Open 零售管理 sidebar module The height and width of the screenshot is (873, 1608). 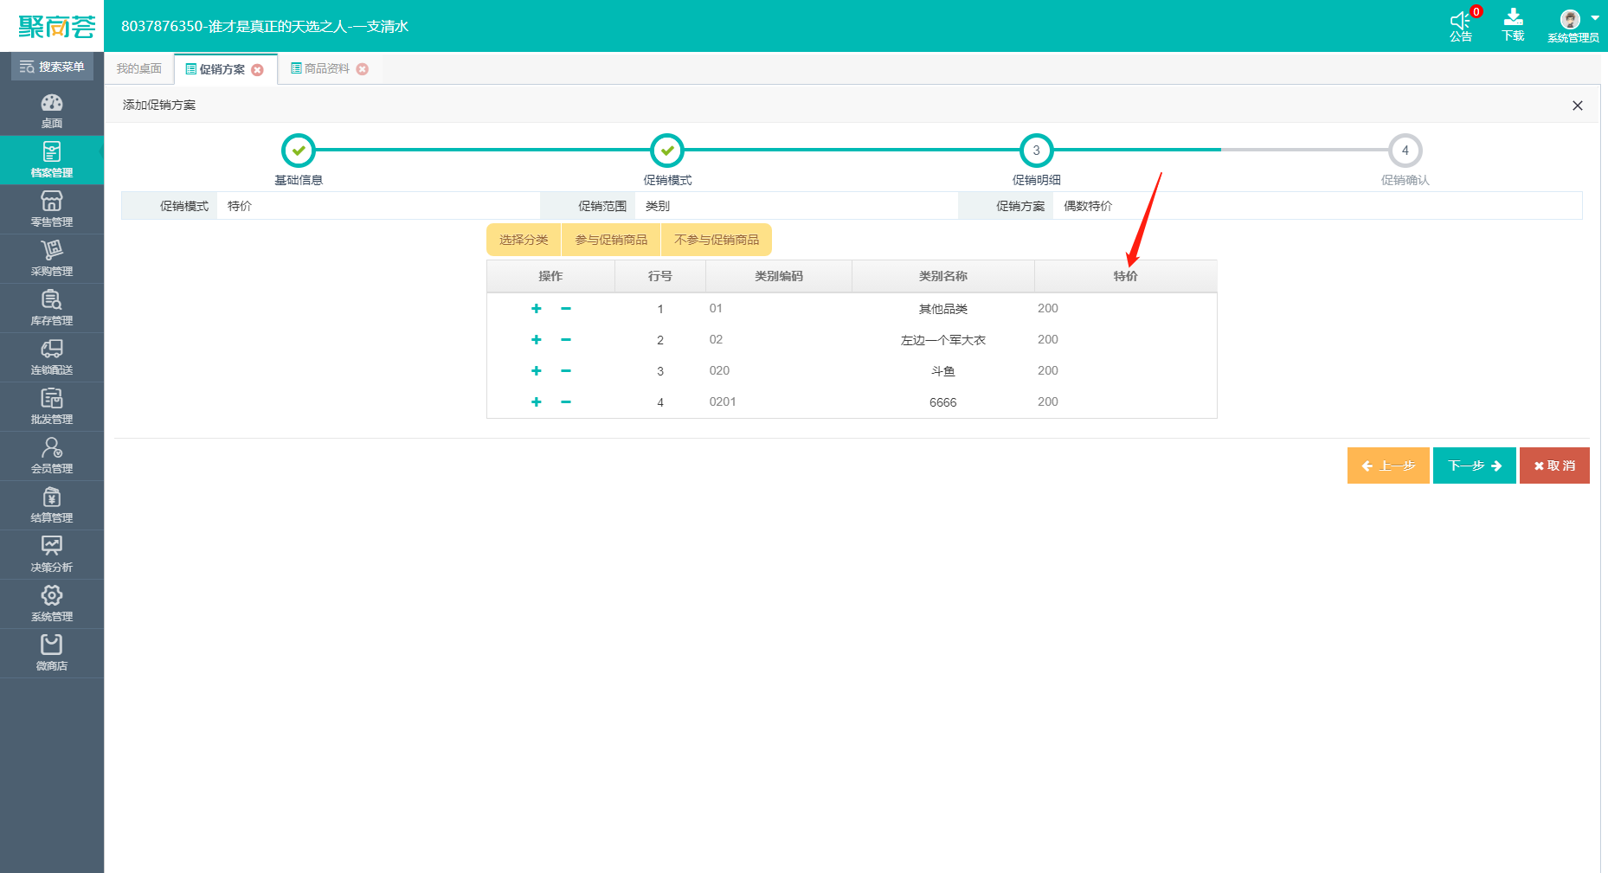52,209
